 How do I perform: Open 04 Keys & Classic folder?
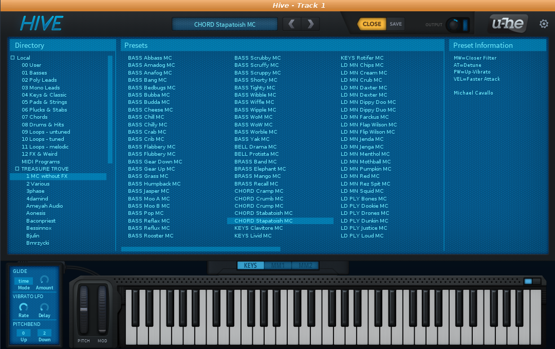pos(44,95)
